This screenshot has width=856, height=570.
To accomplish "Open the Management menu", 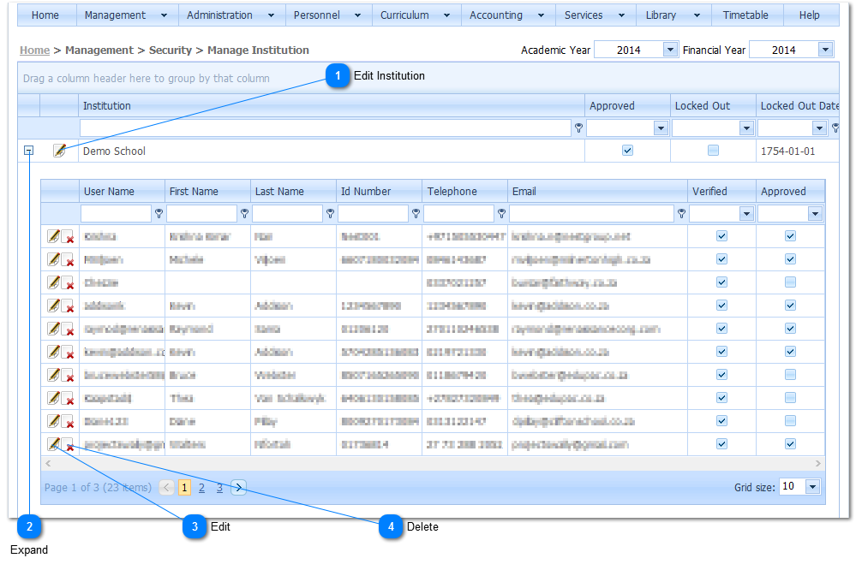I will click(x=127, y=15).
